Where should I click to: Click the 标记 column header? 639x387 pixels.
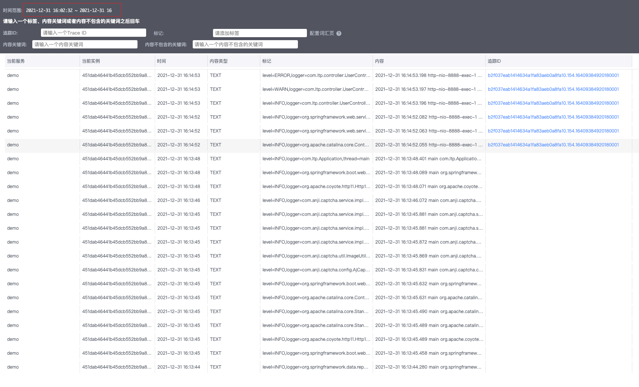[267, 61]
